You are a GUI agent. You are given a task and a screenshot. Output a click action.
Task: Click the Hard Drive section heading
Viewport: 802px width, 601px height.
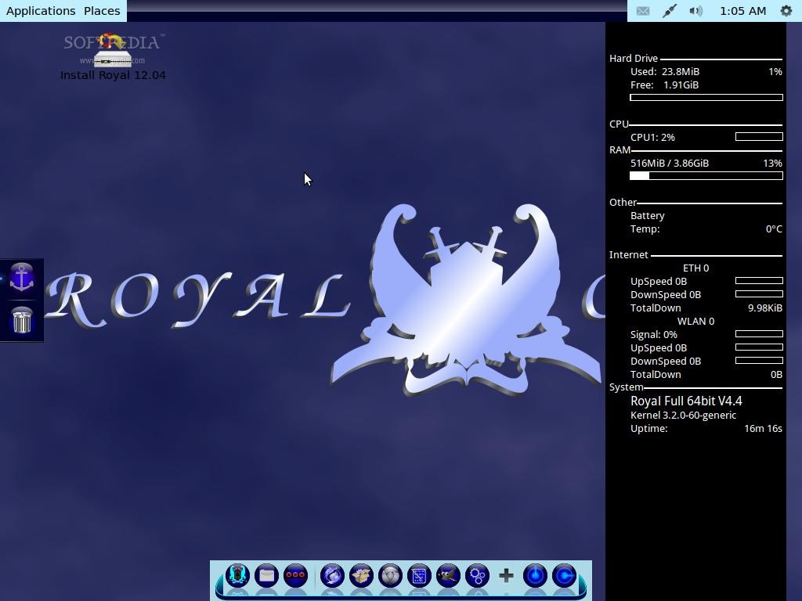click(633, 58)
